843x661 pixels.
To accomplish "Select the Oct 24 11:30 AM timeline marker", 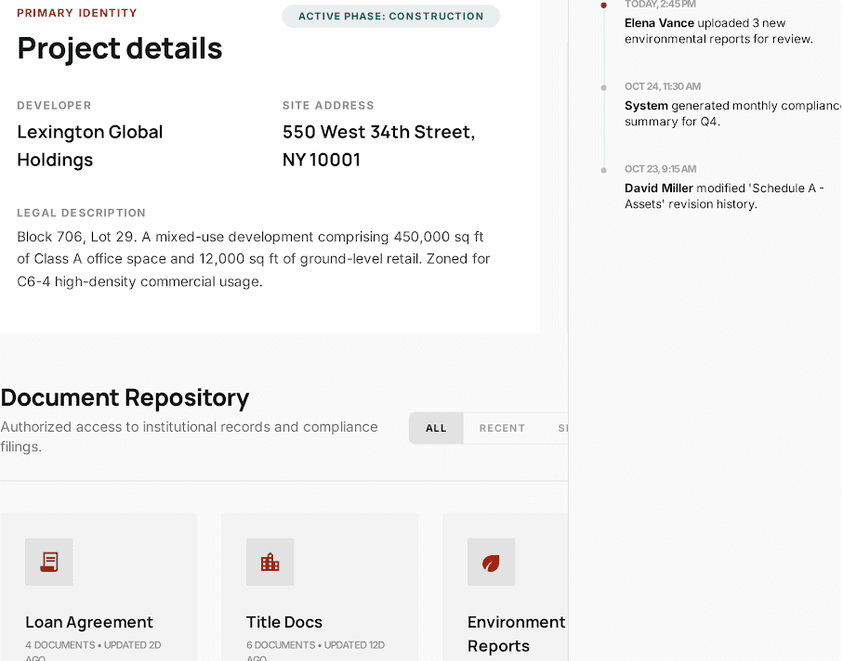I will click(x=604, y=87).
